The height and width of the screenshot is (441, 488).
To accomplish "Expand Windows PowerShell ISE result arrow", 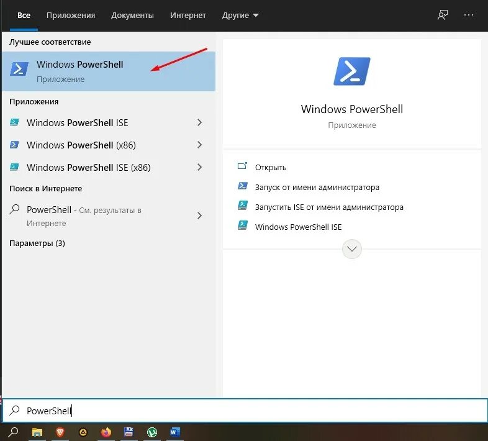I will point(199,122).
